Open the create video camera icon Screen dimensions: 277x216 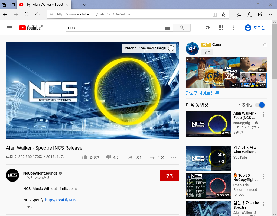(208, 28)
